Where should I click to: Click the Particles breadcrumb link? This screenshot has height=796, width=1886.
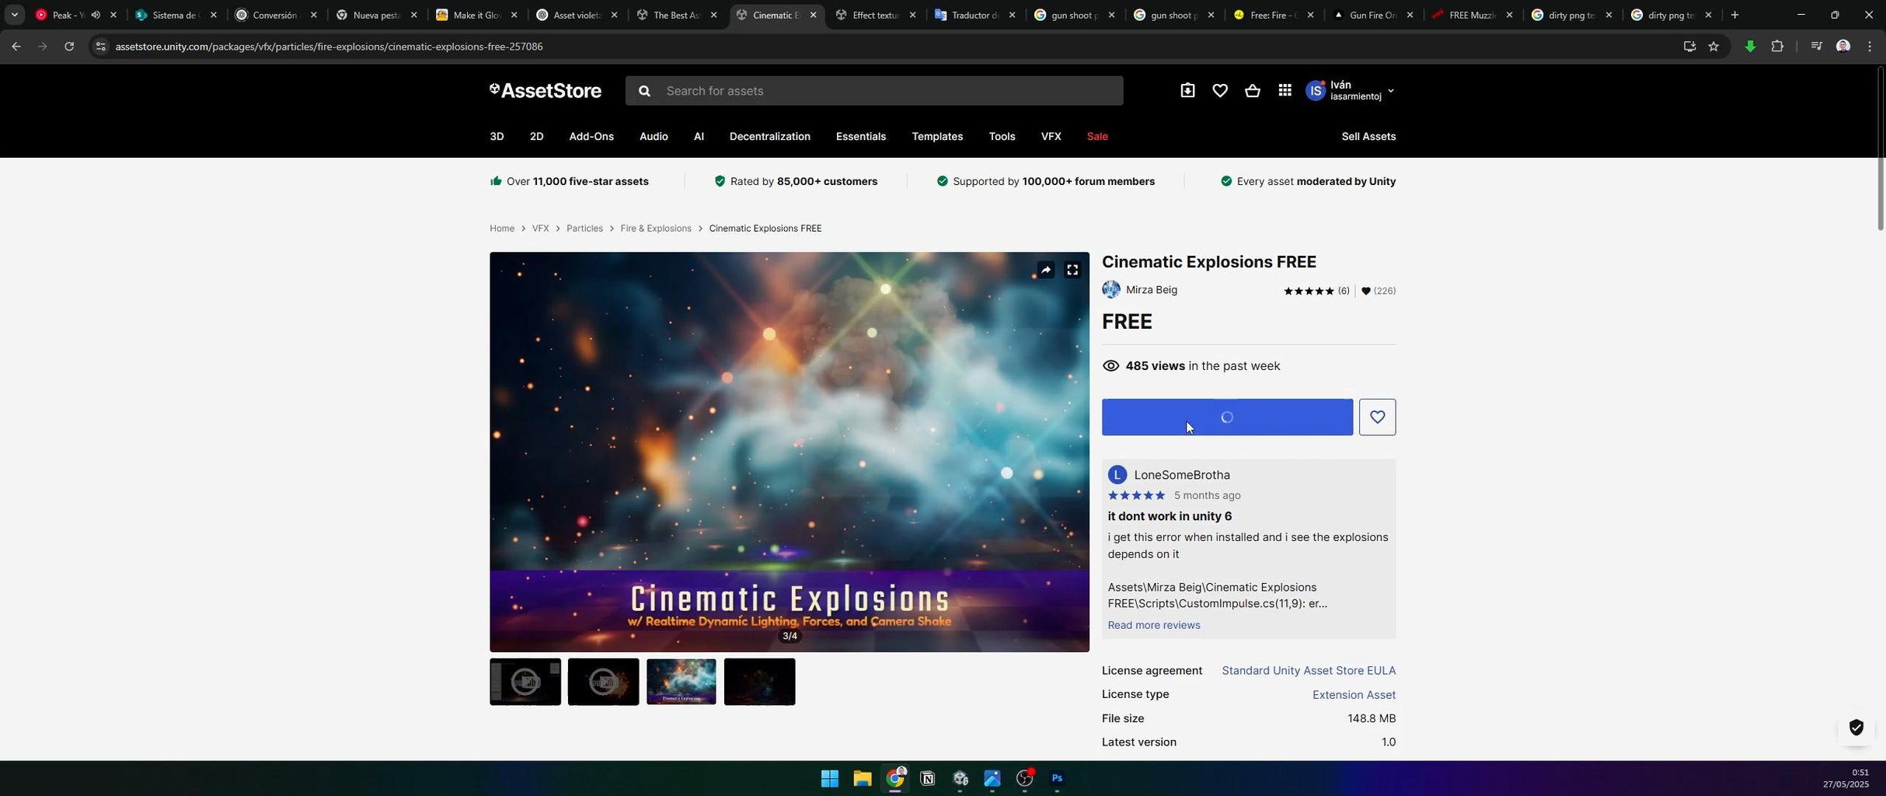click(584, 229)
